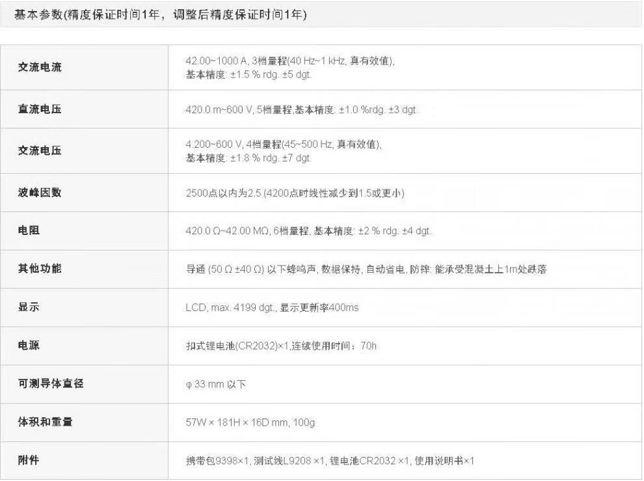Click the 可测导体直径 row label
Screen dimensions: 644x481
coord(51,383)
